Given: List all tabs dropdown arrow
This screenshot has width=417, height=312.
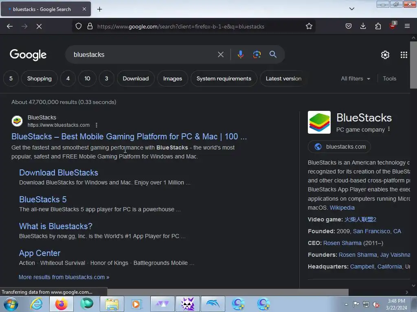Looking at the screenshot, I should pos(352,9).
